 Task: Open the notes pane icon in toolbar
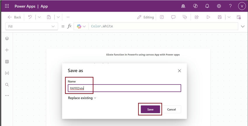[162, 17]
